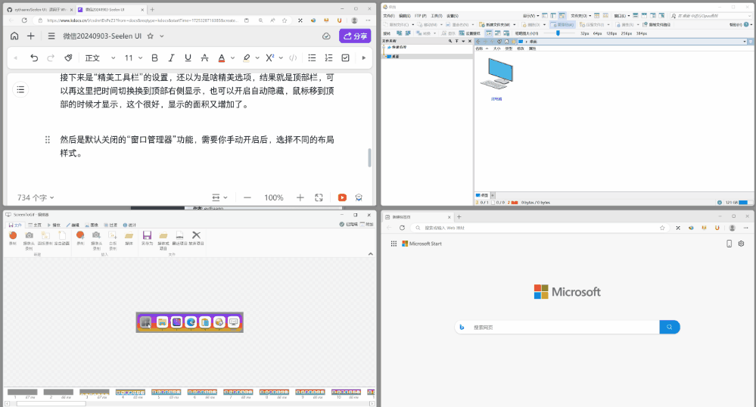This screenshot has width=756, height=407.
Task: Insert a bulleted list
Action: (x=313, y=57)
